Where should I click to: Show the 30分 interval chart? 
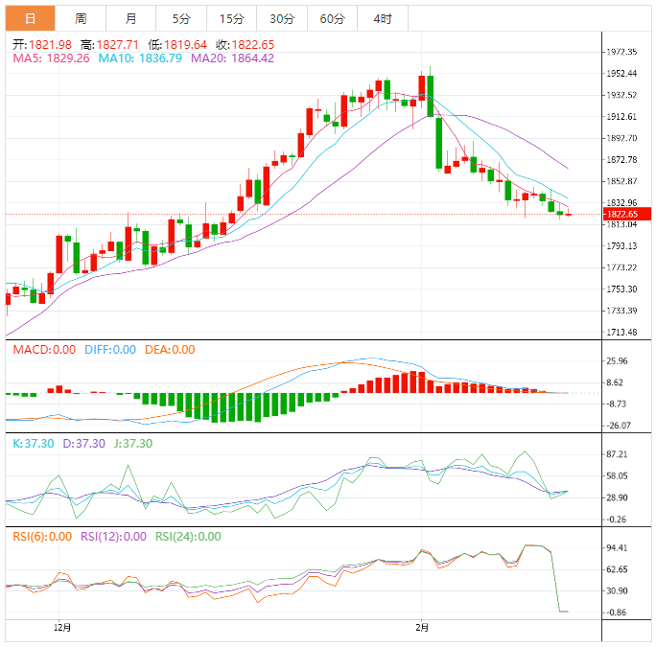click(x=282, y=18)
